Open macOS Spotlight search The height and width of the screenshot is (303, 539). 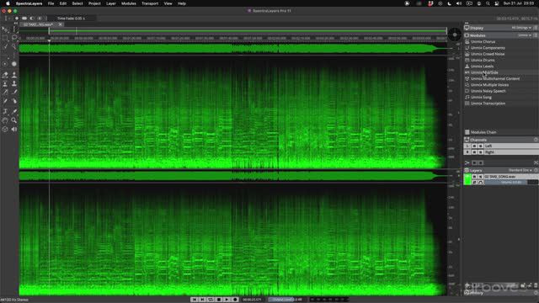[x=488, y=3]
